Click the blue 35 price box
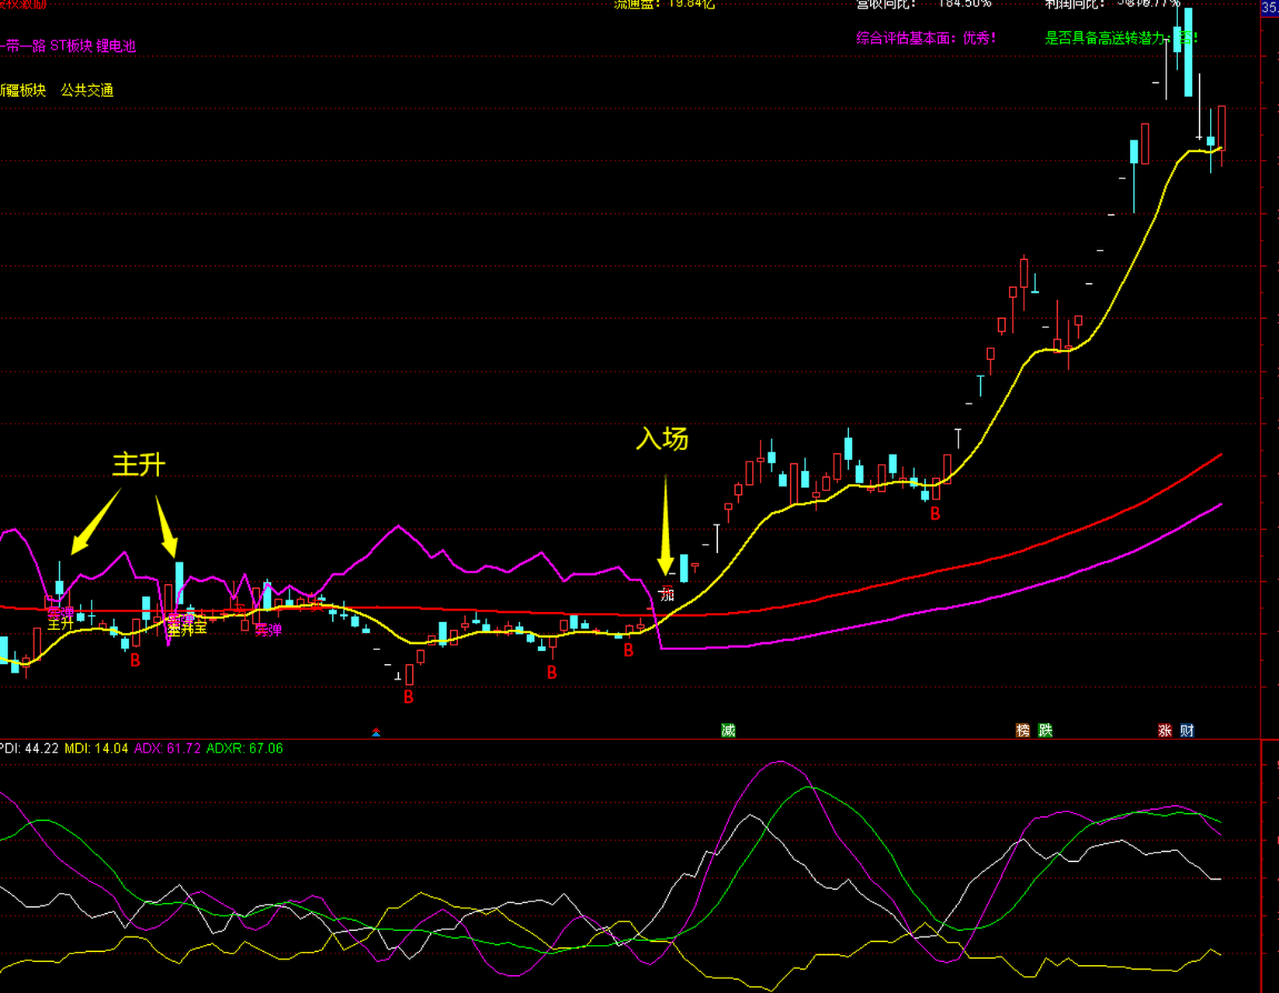 pyautogui.click(x=1270, y=8)
